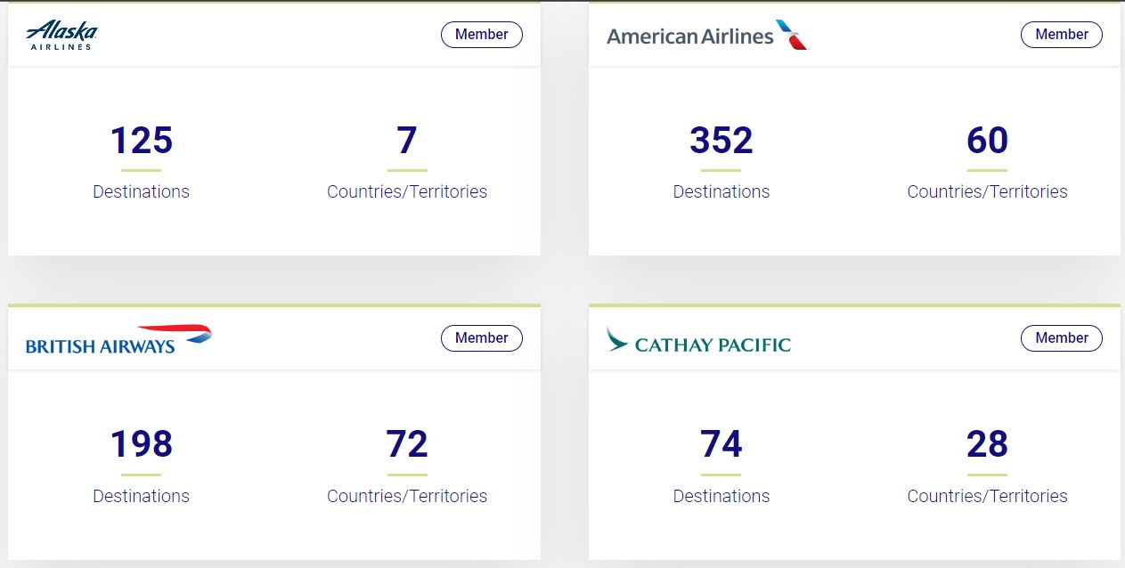This screenshot has width=1125, height=568.
Task: Click the American Airlines logo
Action: pyautogui.click(x=706, y=36)
